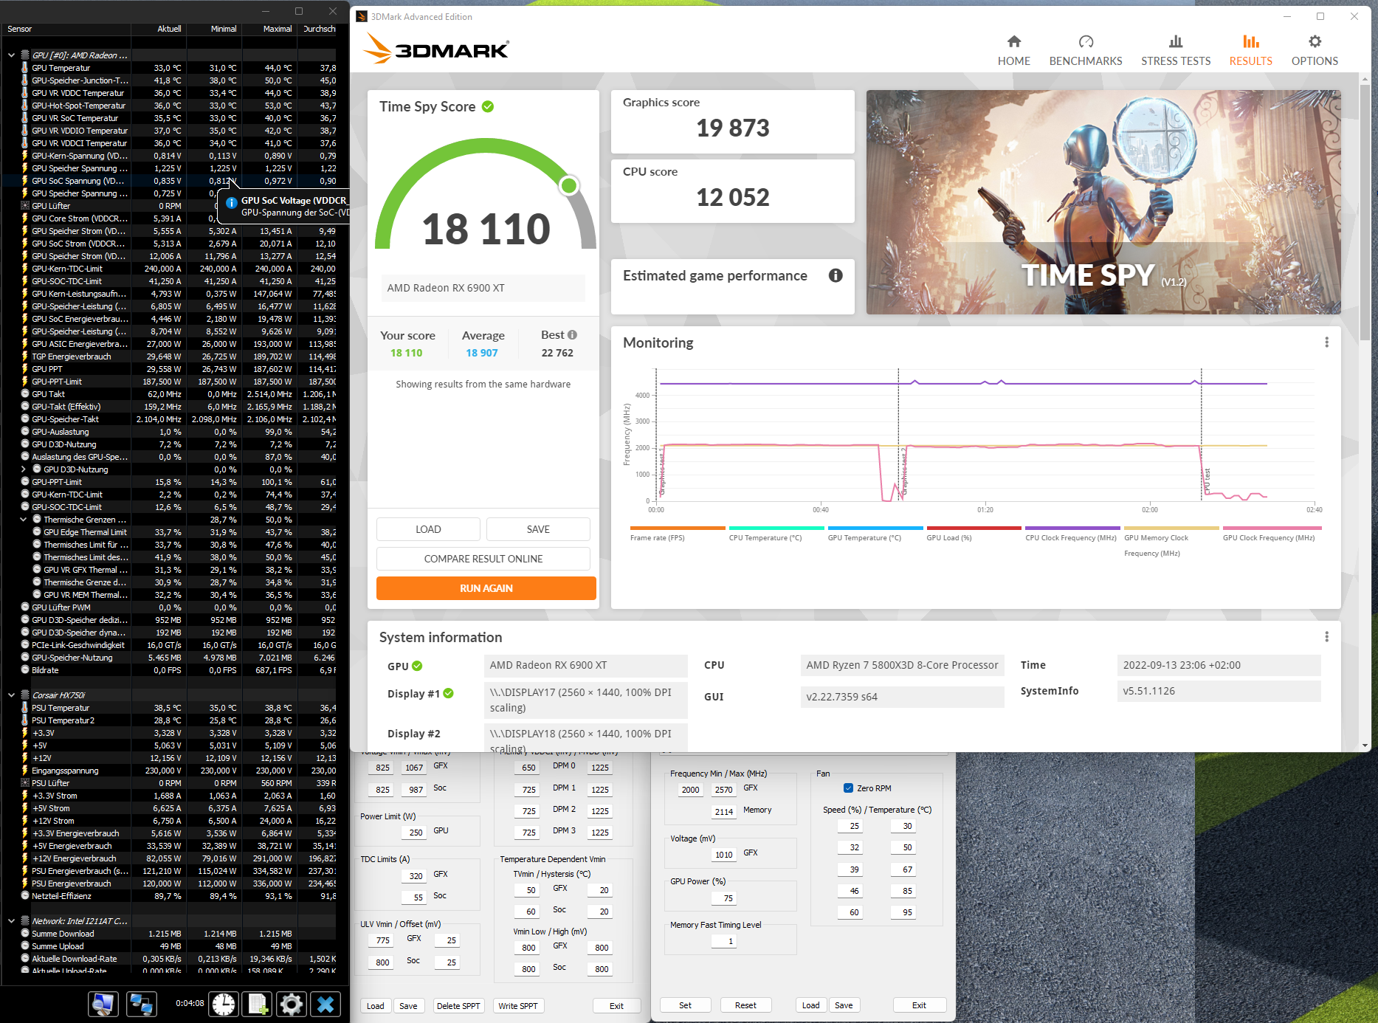The height and width of the screenshot is (1023, 1378).
Task: Click the Set button in the tuning window
Action: tap(685, 1005)
